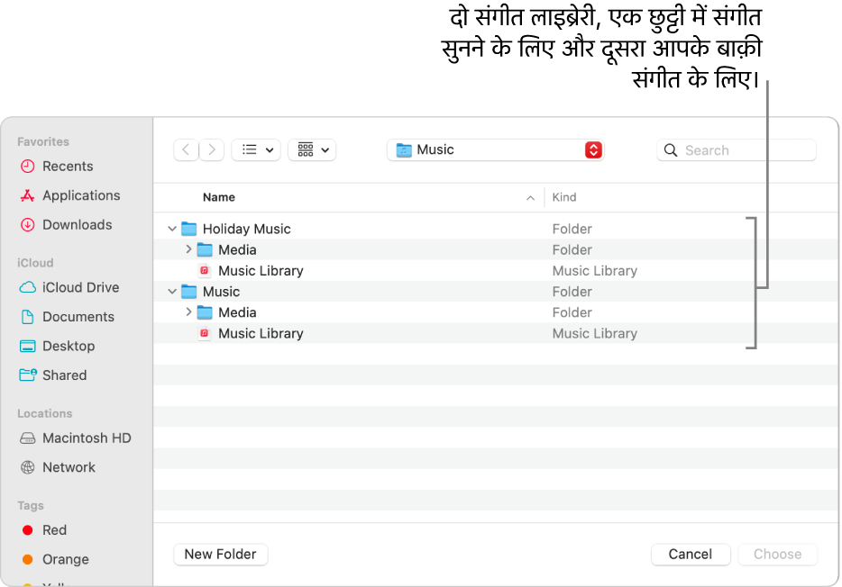
Task: Click Music Library file icon under Music
Action: [204, 333]
